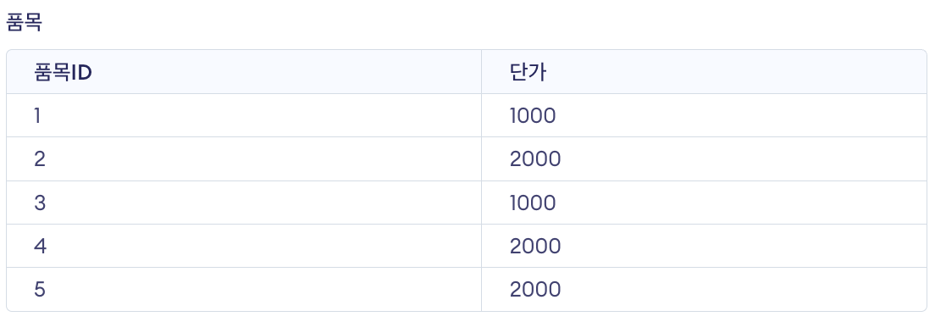This screenshot has height=322, width=935.
Task: Click the empty header area right of 단가
Action: coord(737,72)
